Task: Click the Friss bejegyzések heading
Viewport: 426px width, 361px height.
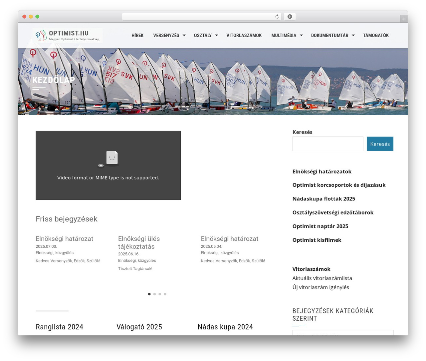Action: click(x=67, y=219)
